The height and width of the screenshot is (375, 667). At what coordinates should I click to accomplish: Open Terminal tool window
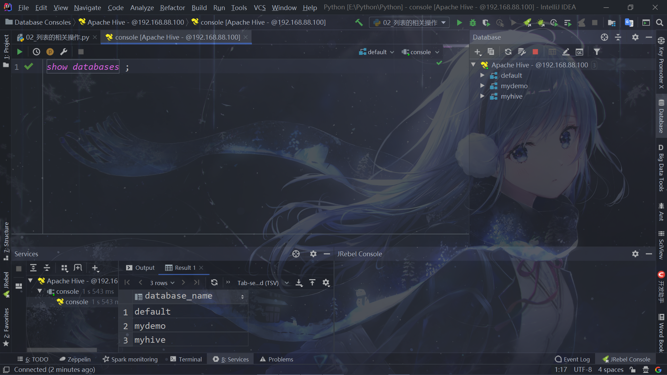pos(186,359)
